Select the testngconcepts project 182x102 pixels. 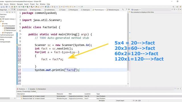[x=5, y=42]
